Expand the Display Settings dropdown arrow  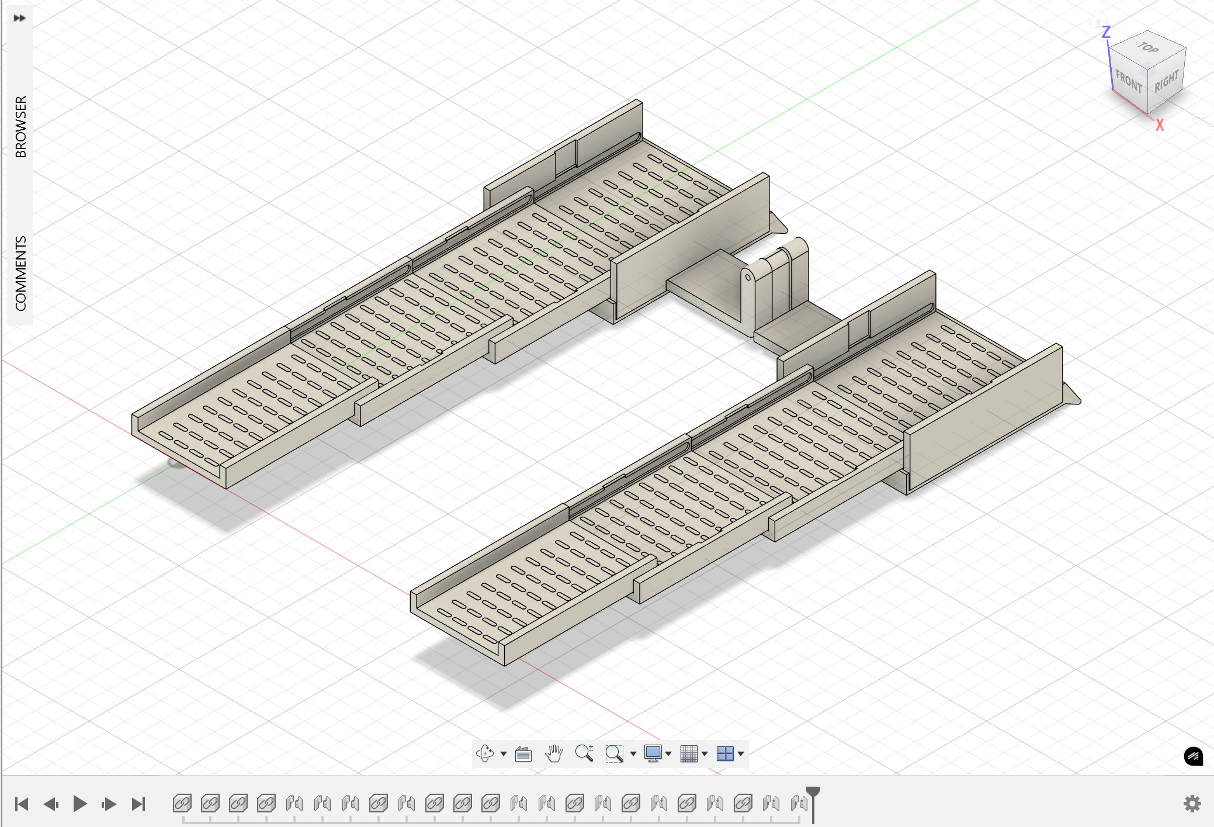pyautogui.click(x=668, y=754)
